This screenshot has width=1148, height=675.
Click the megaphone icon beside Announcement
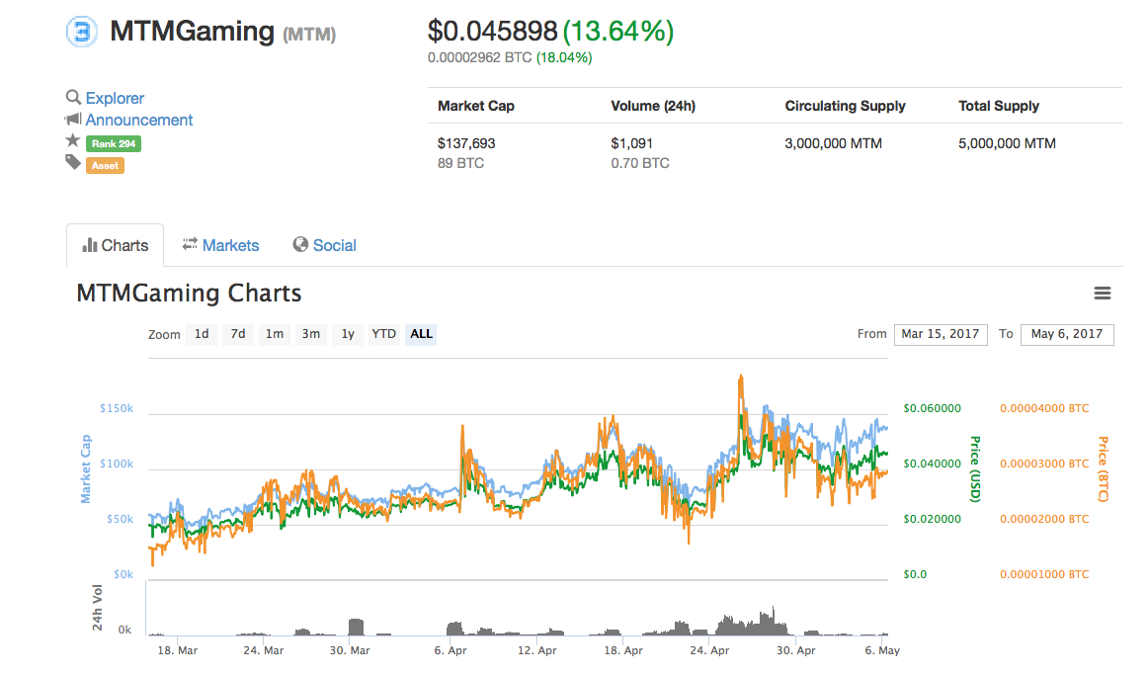[73, 120]
